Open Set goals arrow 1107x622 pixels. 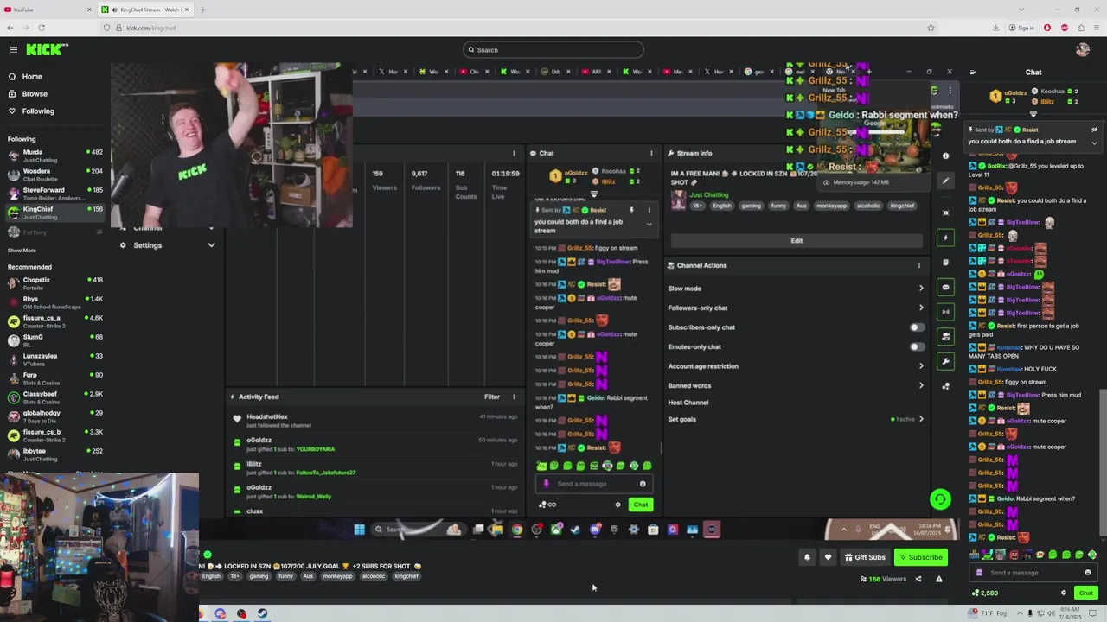(920, 419)
